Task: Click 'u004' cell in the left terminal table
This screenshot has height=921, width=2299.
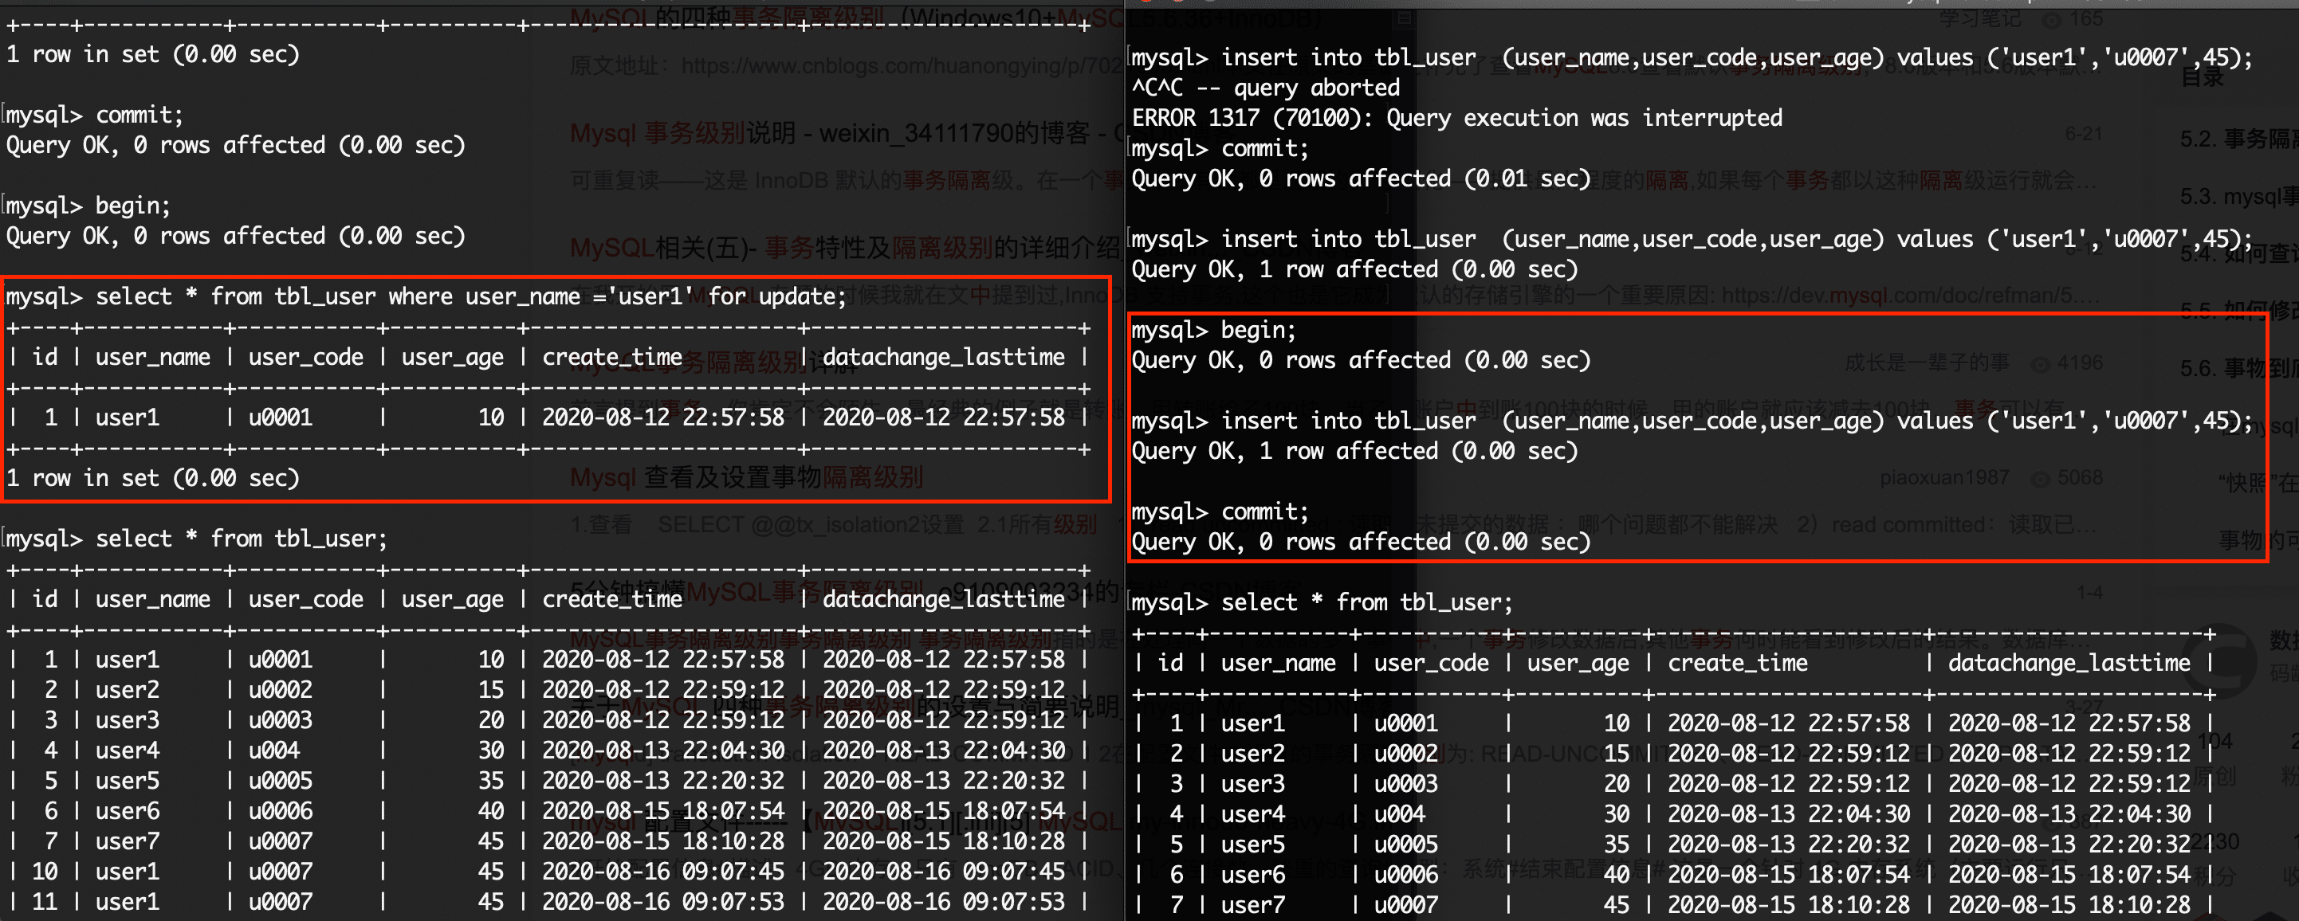Action: [274, 750]
